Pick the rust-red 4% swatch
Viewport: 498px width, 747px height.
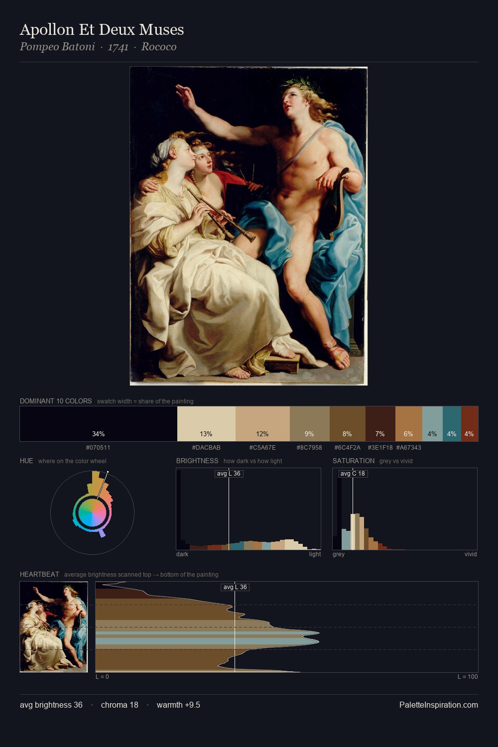(x=470, y=424)
